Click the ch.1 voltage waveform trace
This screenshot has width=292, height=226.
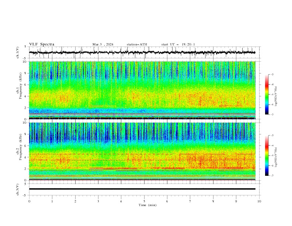tap(142, 52)
